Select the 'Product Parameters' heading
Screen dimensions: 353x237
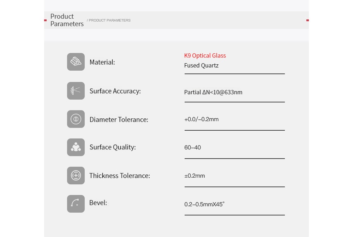[67, 20]
